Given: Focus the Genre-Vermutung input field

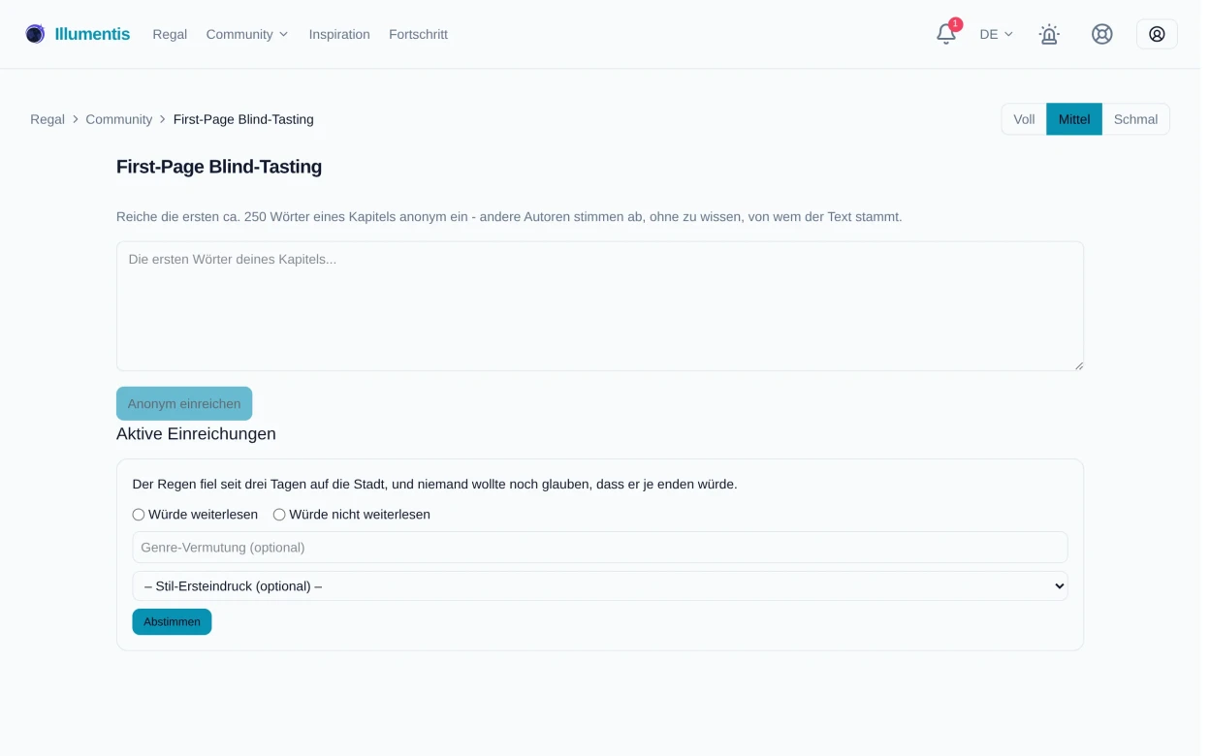Looking at the screenshot, I should coord(600,547).
